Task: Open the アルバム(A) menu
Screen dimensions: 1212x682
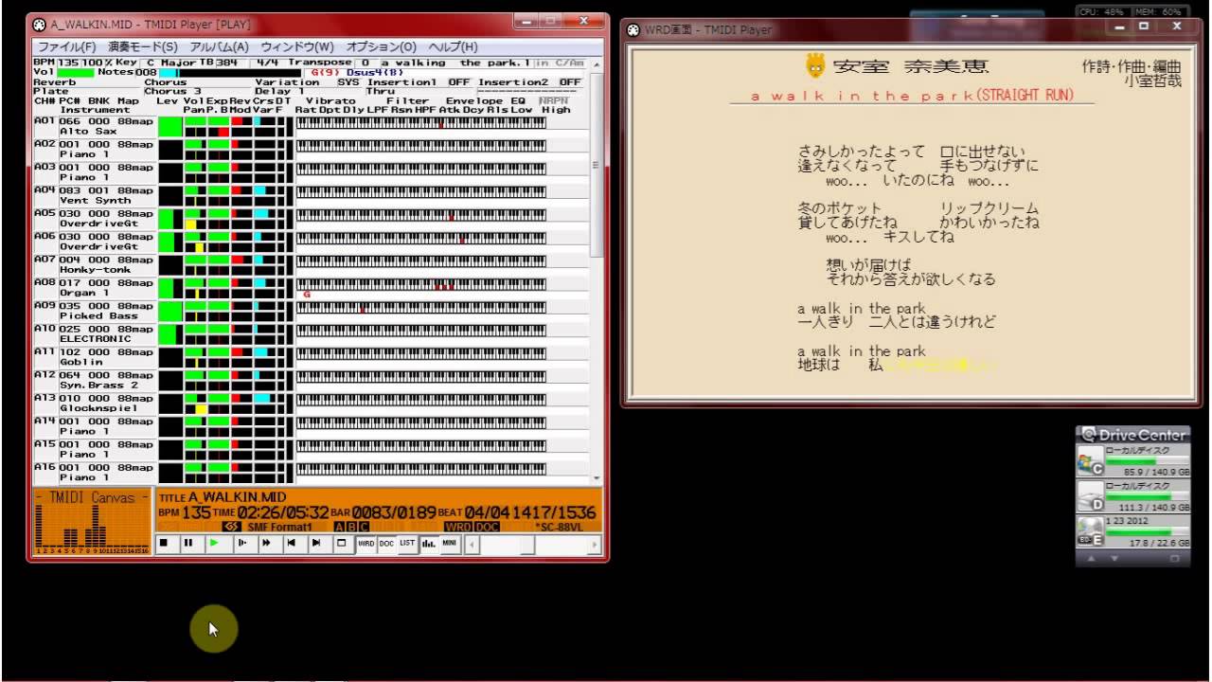Action: coord(219,46)
